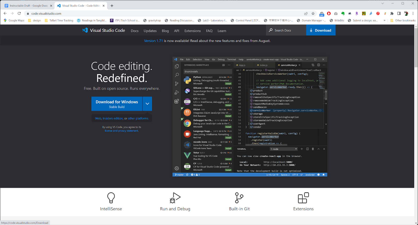Click the page vertical scrollbar down arrow
Screen dimensions: 418x225
pos(416,223)
